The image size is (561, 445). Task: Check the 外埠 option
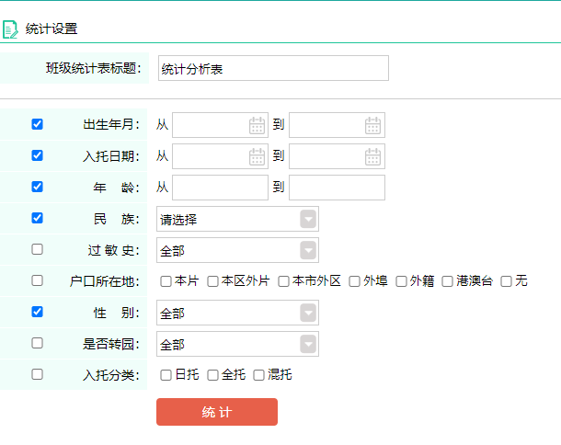pos(354,281)
